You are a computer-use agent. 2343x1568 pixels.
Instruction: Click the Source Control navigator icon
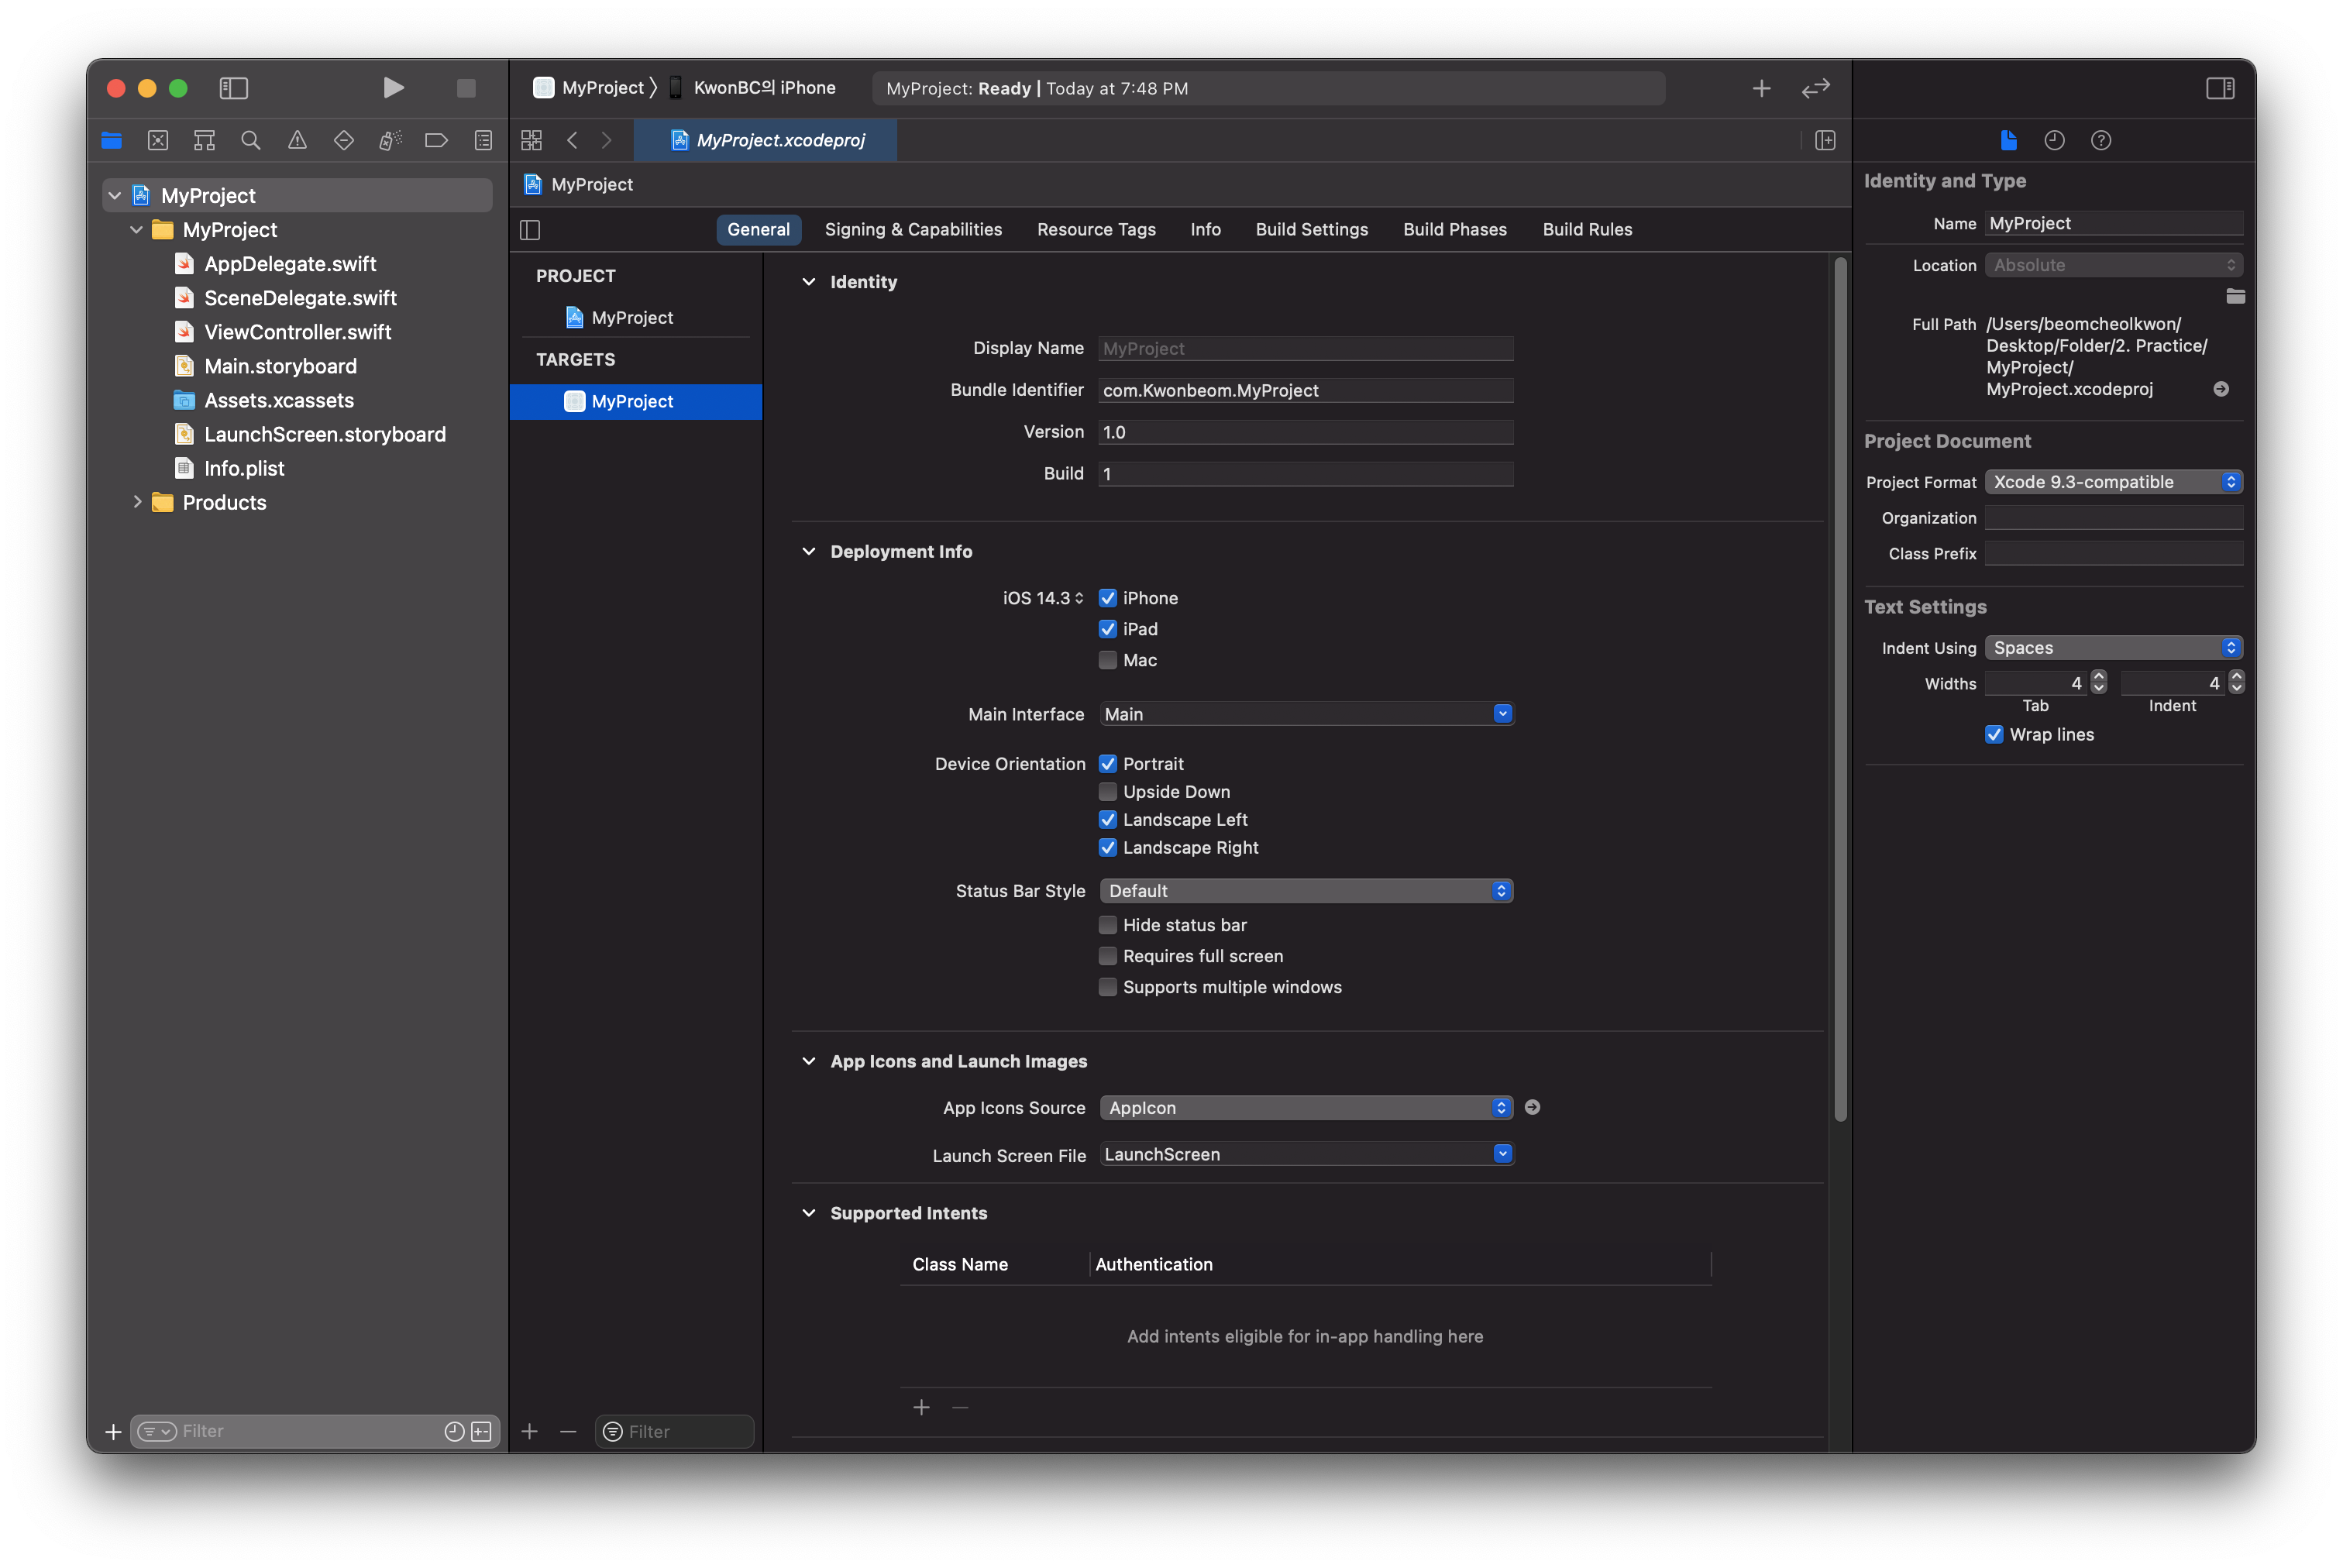click(158, 140)
